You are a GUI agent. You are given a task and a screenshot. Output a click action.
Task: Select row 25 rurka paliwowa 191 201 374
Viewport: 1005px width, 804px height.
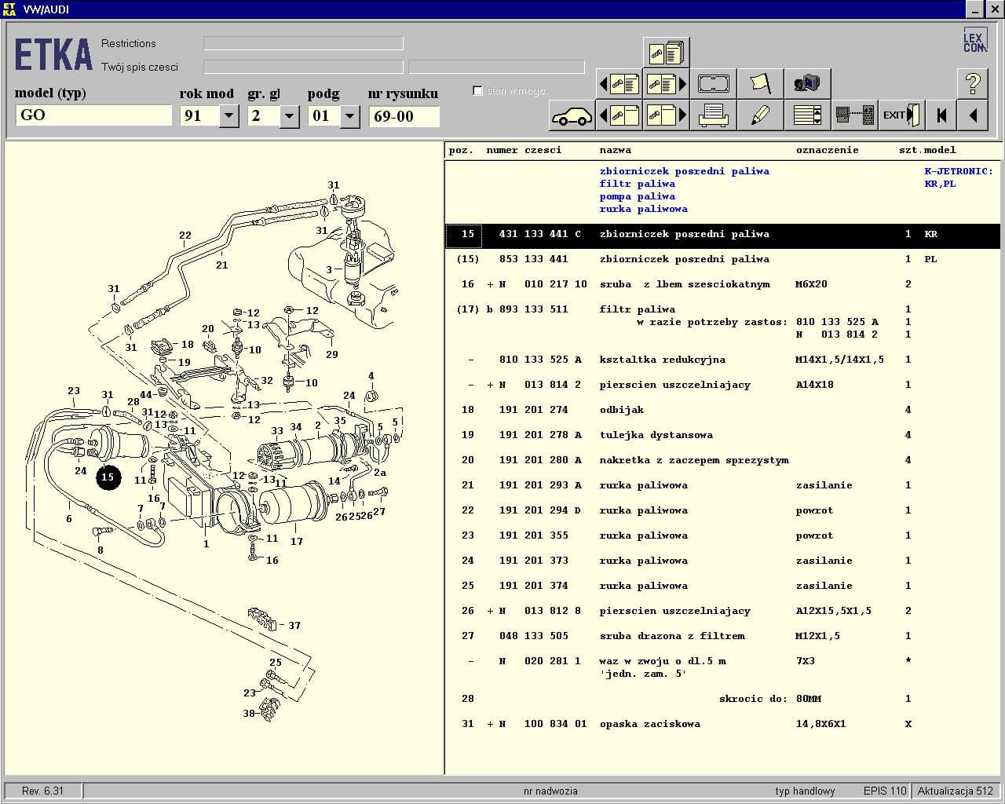(x=722, y=586)
